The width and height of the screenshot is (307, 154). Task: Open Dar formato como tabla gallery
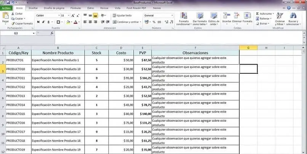[200, 19]
